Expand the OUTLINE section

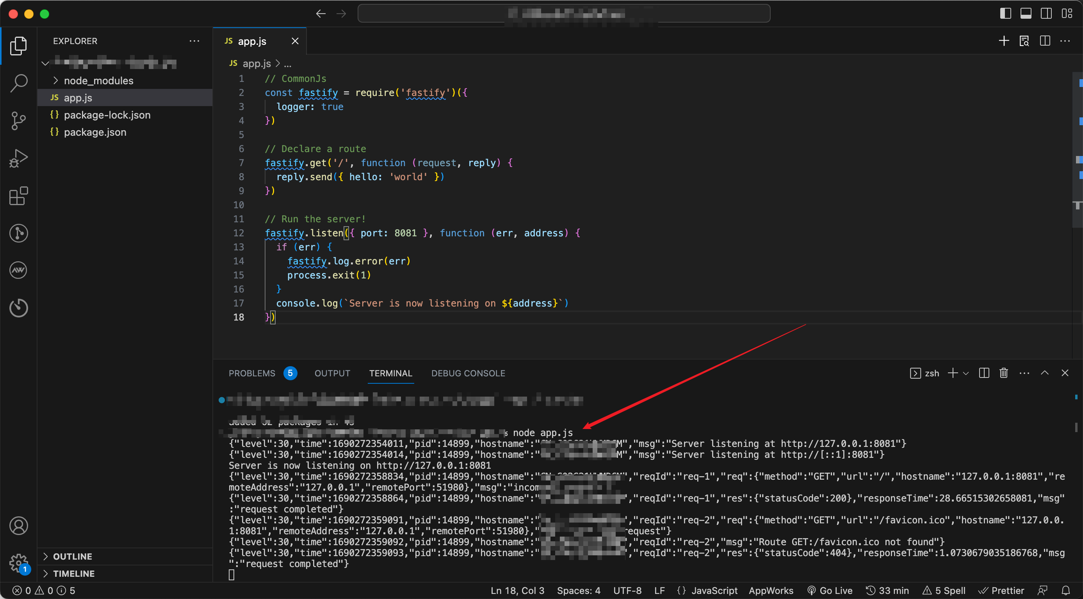pos(72,556)
